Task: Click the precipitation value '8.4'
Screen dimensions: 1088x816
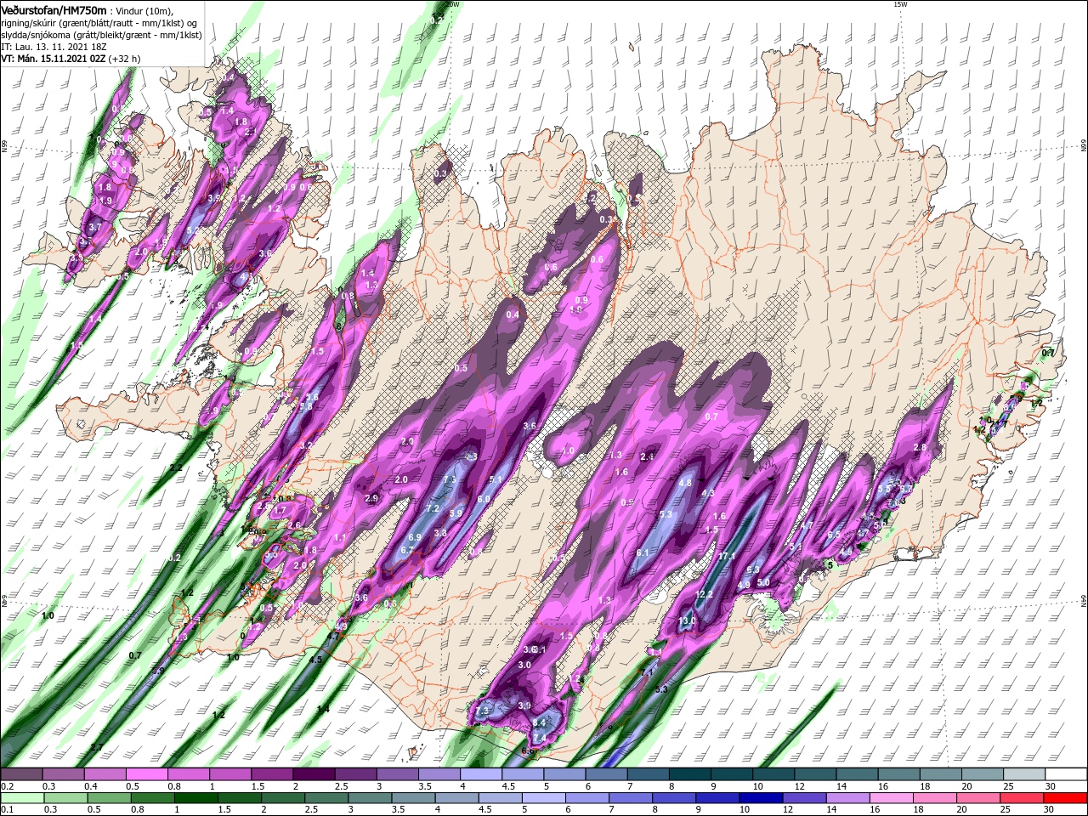Action: point(540,723)
